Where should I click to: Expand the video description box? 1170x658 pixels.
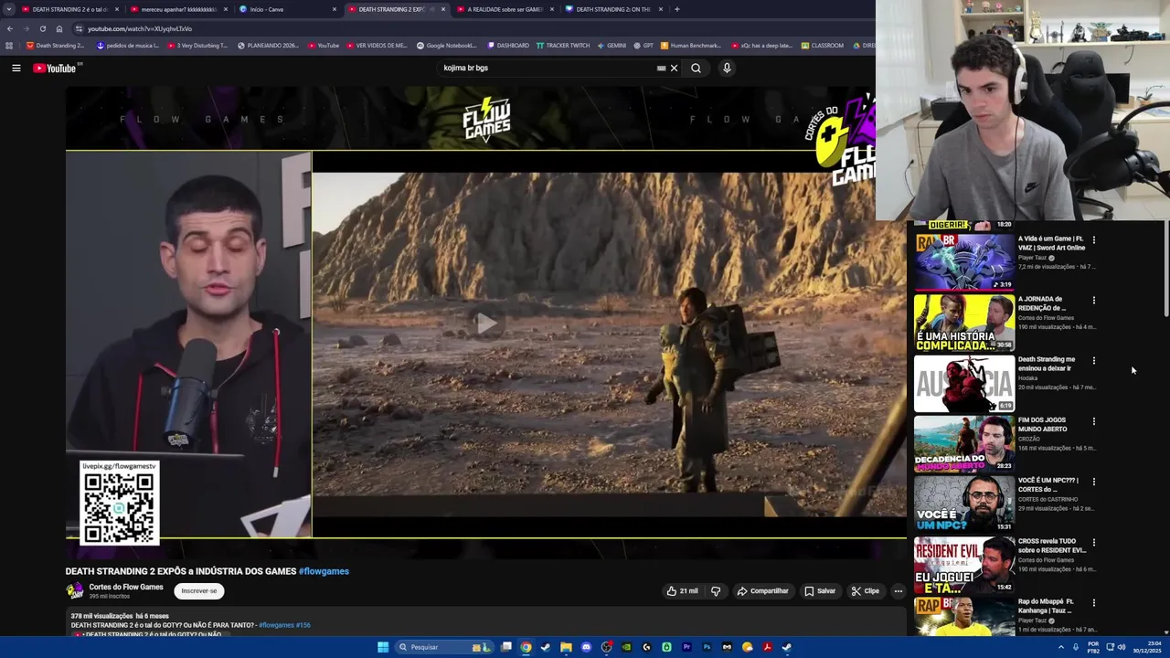pyautogui.click(x=485, y=623)
